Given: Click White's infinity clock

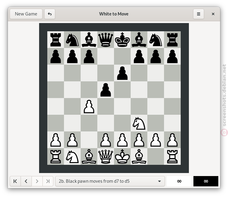Looking at the screenshot, I should point(179,181).
